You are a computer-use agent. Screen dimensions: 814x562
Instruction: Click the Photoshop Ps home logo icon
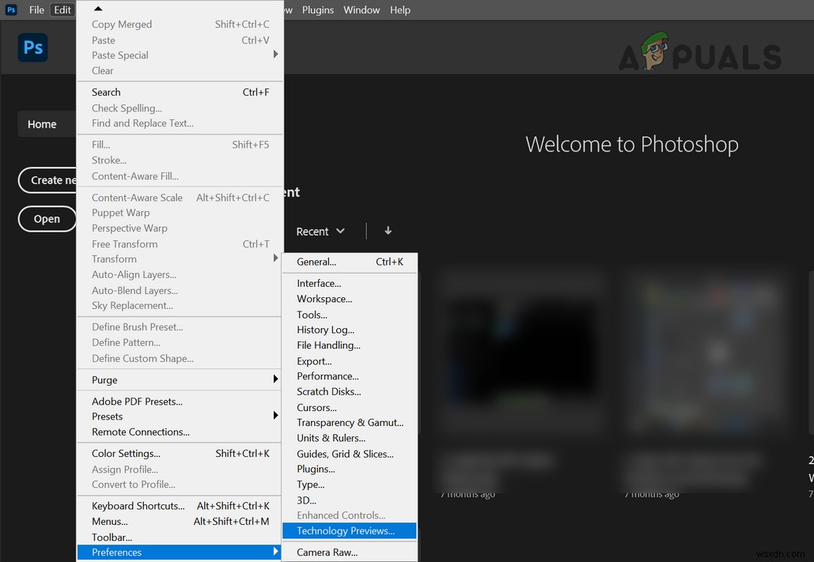pos(32,47)
